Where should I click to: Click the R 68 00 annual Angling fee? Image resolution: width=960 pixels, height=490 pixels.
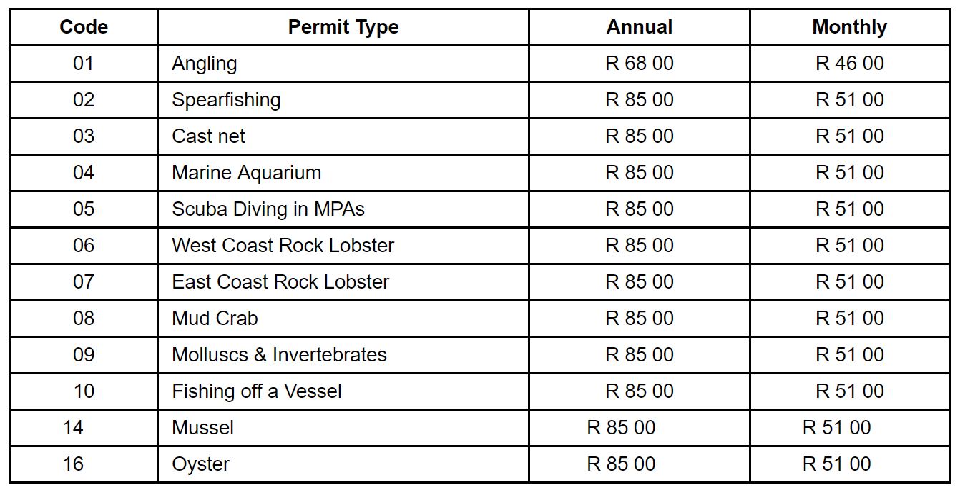pyautogui.click(x=639, y=64)
